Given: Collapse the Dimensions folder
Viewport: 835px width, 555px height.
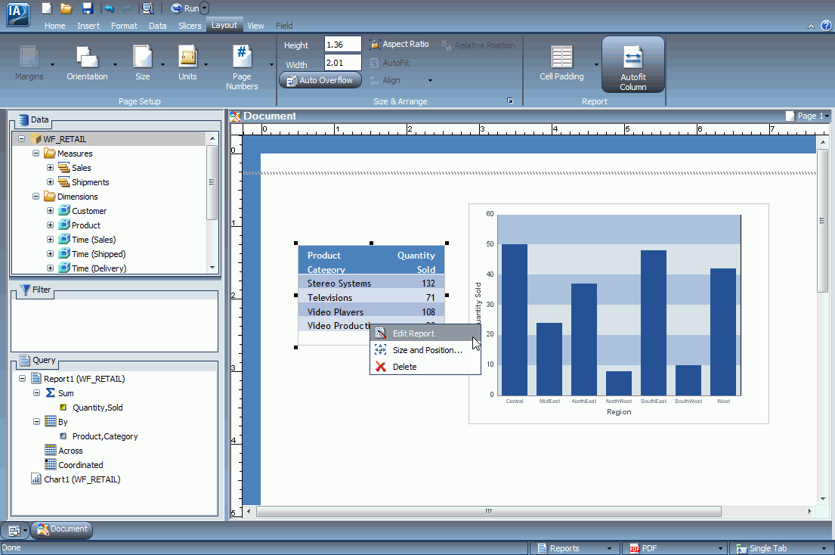Looking at the screenshot, I should (36, 196).
